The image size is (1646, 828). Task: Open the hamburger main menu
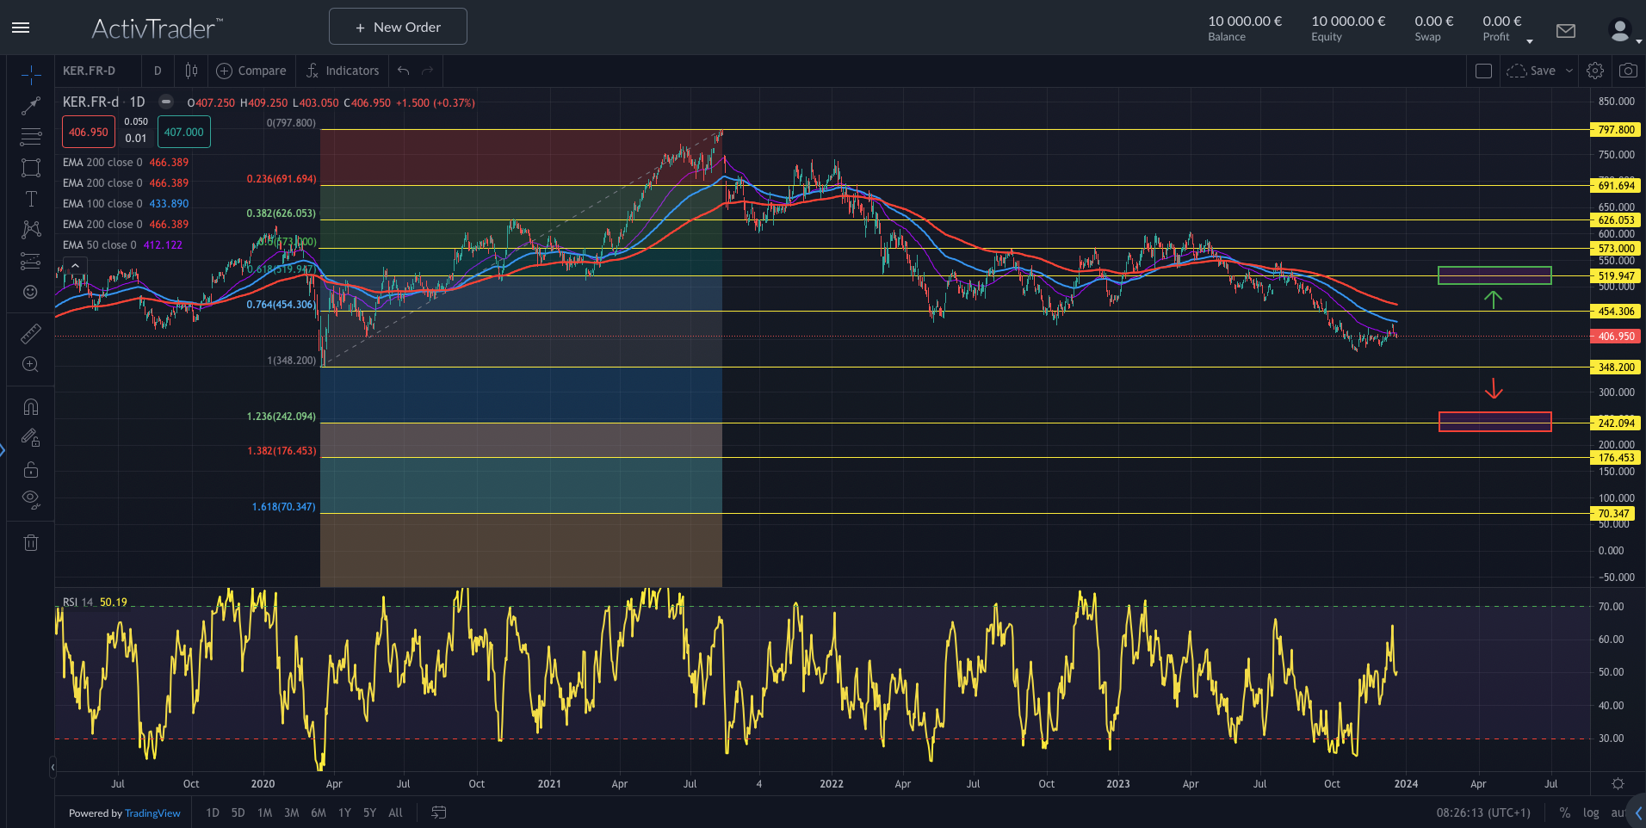tap(21, 28)
